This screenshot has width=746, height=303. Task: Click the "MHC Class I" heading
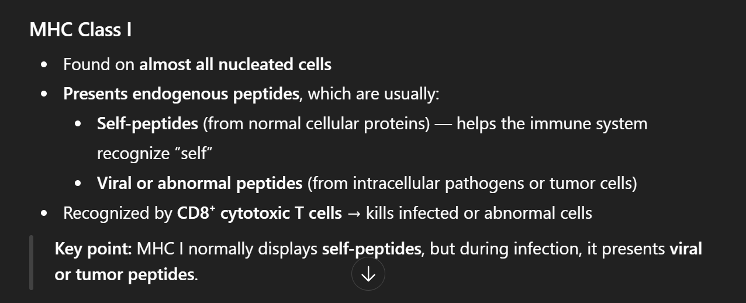[81, 30]
